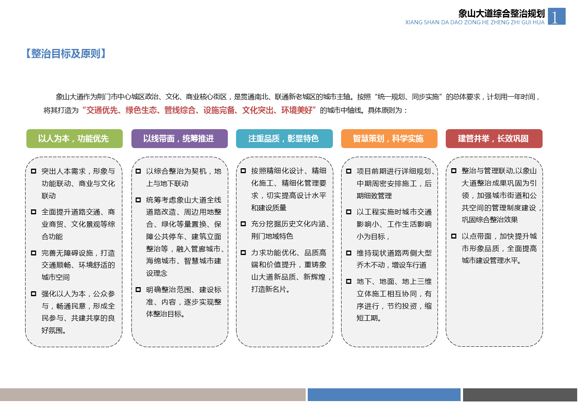Click the blue page number 1 box
The image size is (578, 406).
(x=557, y=16)
